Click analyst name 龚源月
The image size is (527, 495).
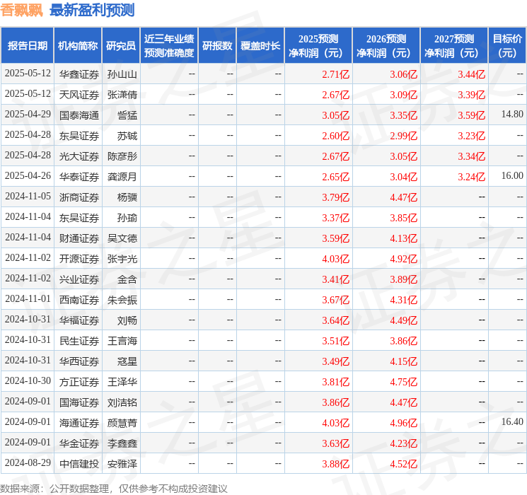pos(122,177)
